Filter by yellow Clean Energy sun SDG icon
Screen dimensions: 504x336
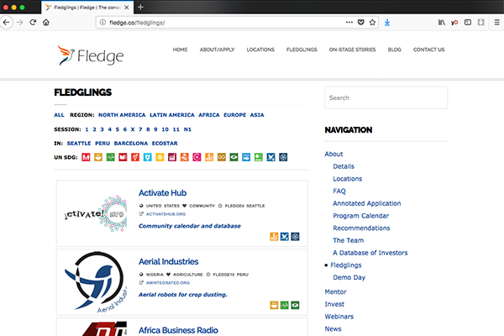[x=160, y=157]
